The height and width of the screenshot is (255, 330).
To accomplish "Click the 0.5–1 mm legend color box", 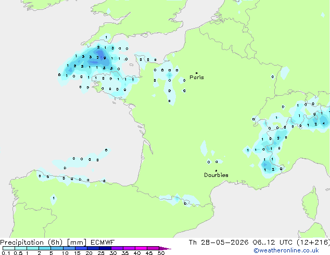I will click(x=21, y=248).
